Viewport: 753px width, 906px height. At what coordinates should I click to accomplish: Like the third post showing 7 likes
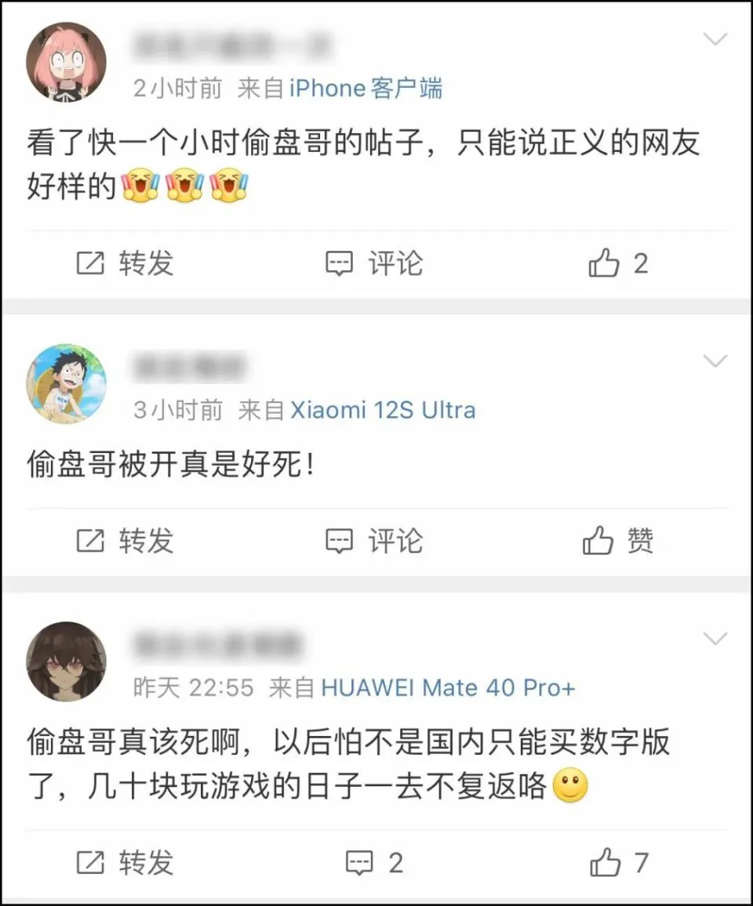(620, 863)
